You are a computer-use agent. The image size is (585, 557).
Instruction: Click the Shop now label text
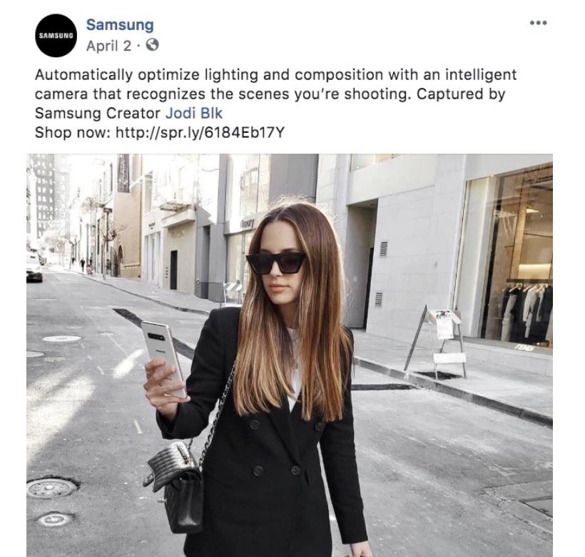pos(73,133)
